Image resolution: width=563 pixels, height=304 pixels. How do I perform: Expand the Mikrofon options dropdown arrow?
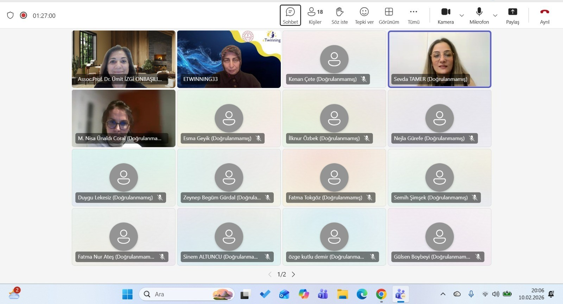pyautogui.click(x=495, y=15)
